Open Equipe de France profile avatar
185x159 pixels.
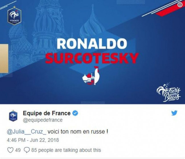pyautogui.click(x=13, y=116)
